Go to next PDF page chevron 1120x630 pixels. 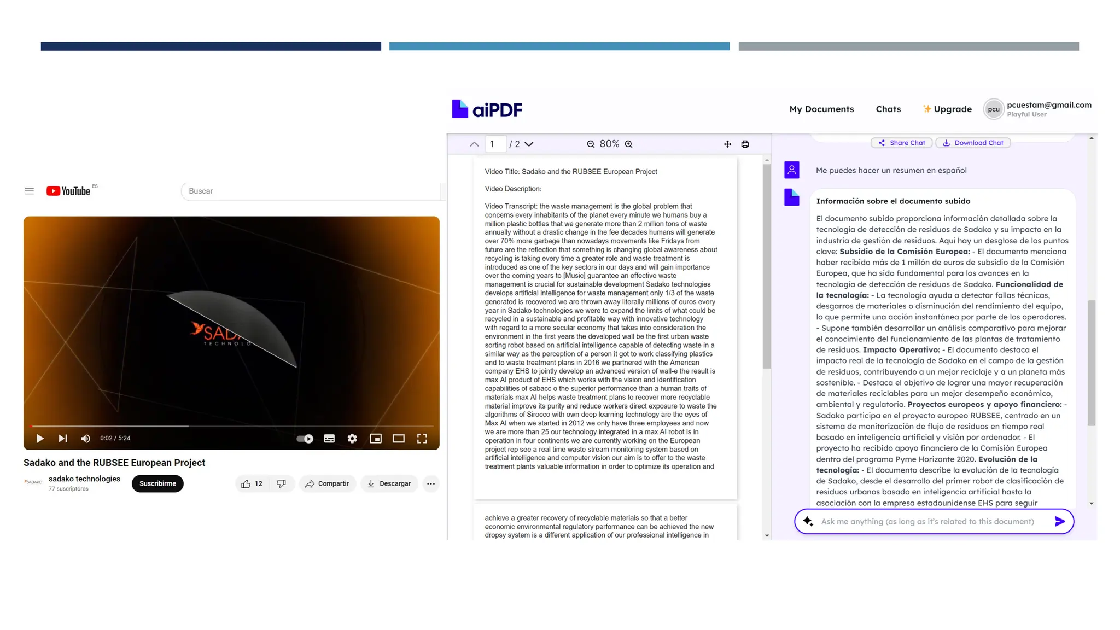pyautogui.click(x=529, y=144)
